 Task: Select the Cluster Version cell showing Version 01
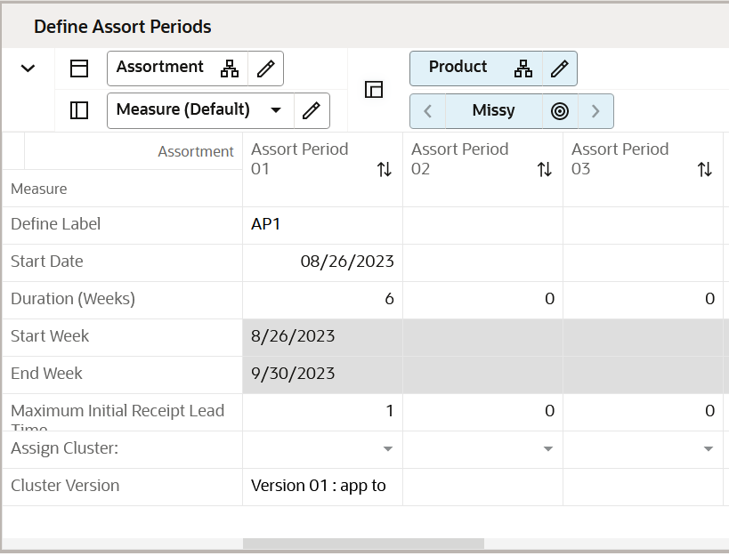321,486
